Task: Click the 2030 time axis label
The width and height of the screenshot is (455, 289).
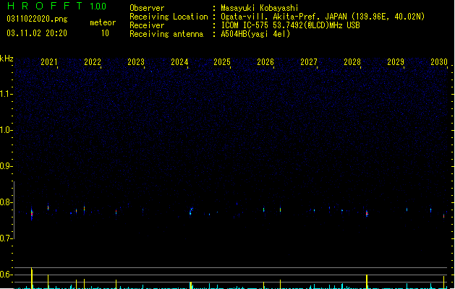Action: [x=439, y=62]
